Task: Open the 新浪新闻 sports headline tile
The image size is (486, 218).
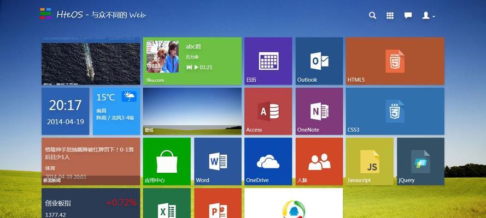Action: point(91,161)
